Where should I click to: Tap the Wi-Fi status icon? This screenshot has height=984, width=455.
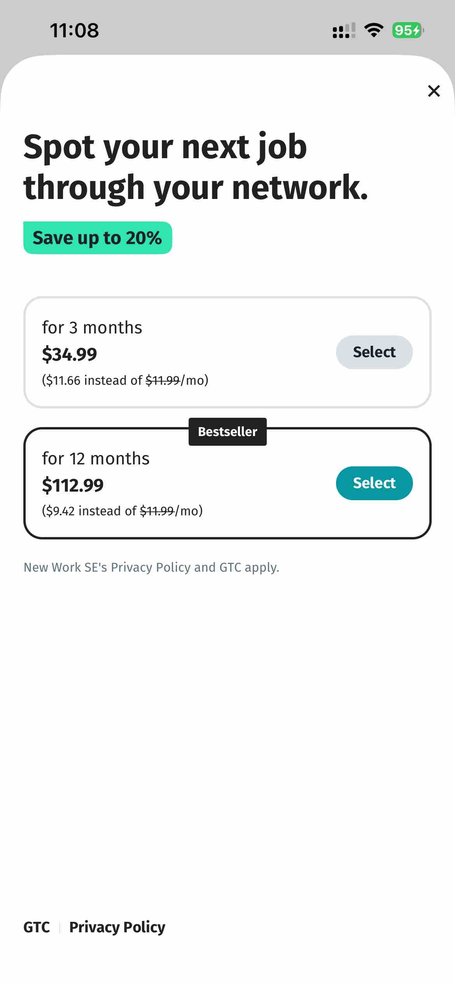pos(373,30)
